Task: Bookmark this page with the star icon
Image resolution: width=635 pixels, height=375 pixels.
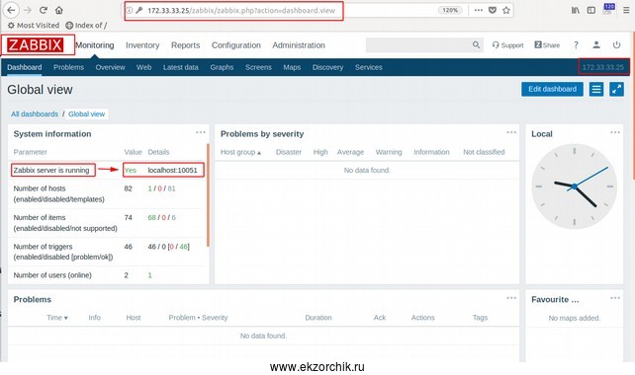Action: [x=506, y=11]
